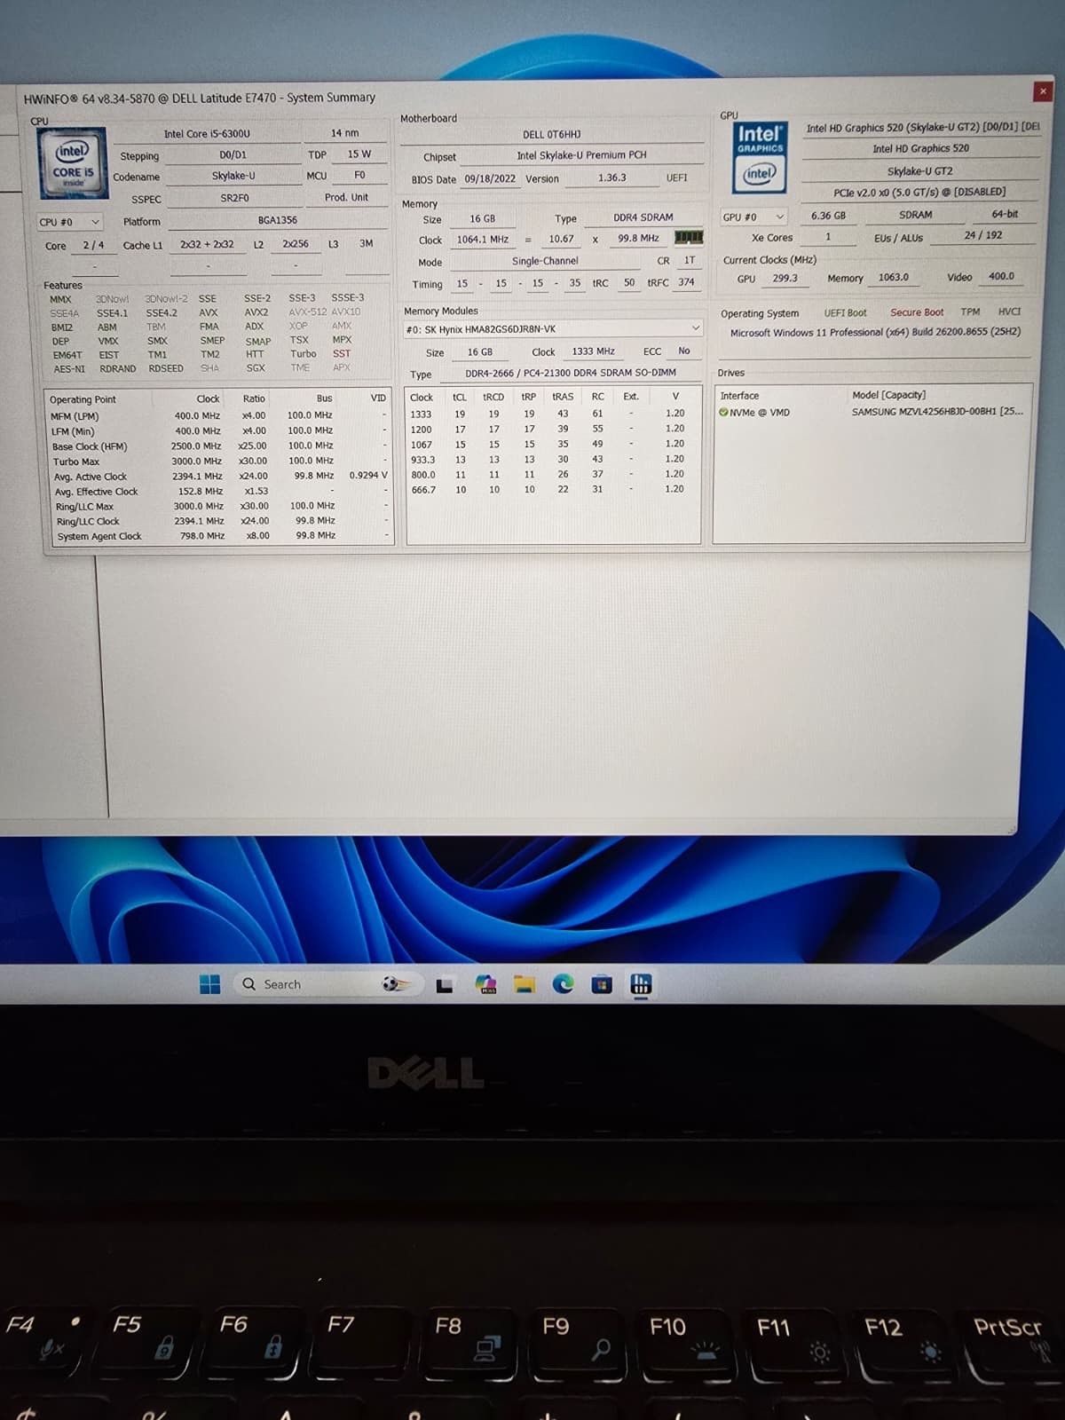Click chipset Intel Skylake-U Premium PCH
Screen dimensions: 1065x1420
pyautogui.click(x=581, y=155)
